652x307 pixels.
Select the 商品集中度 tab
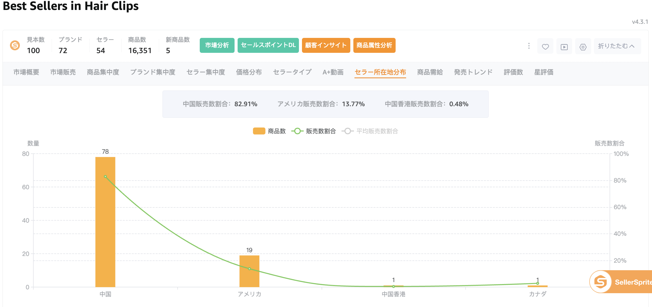pyautogui.click(x=103, y=72)
